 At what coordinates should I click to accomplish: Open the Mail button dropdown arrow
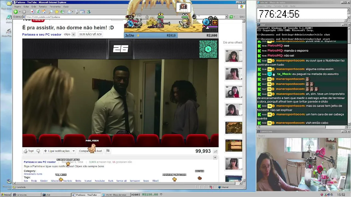[72, 12]
